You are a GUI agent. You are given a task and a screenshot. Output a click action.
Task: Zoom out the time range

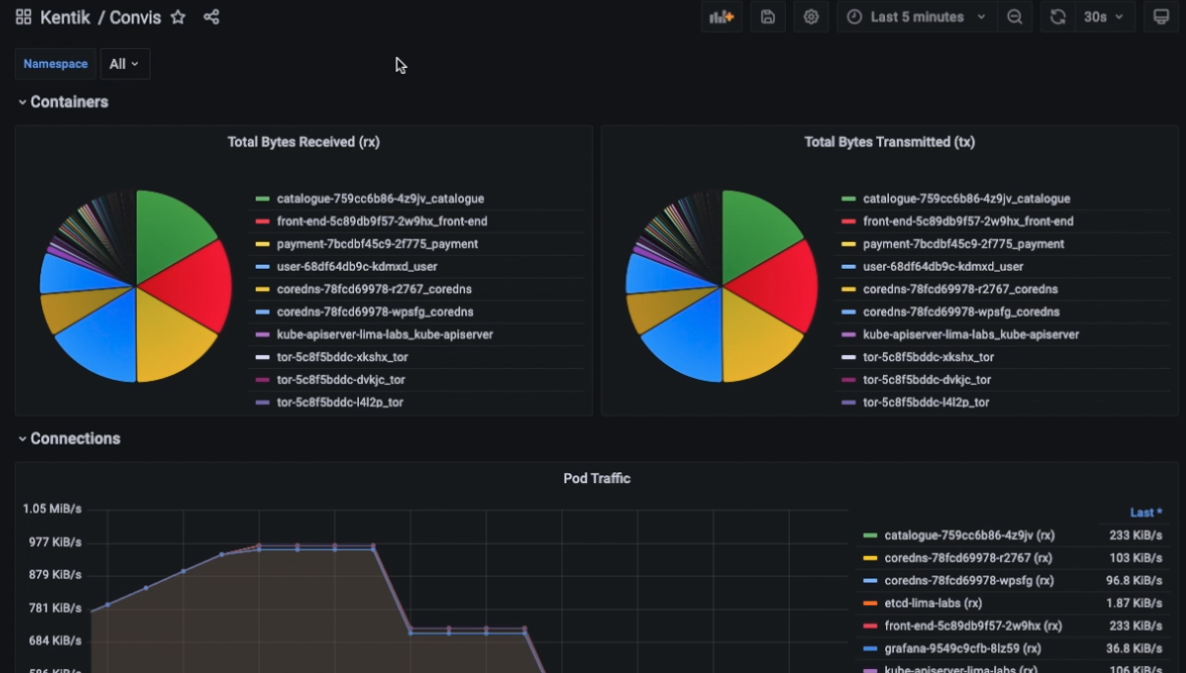click(1015, 17)
